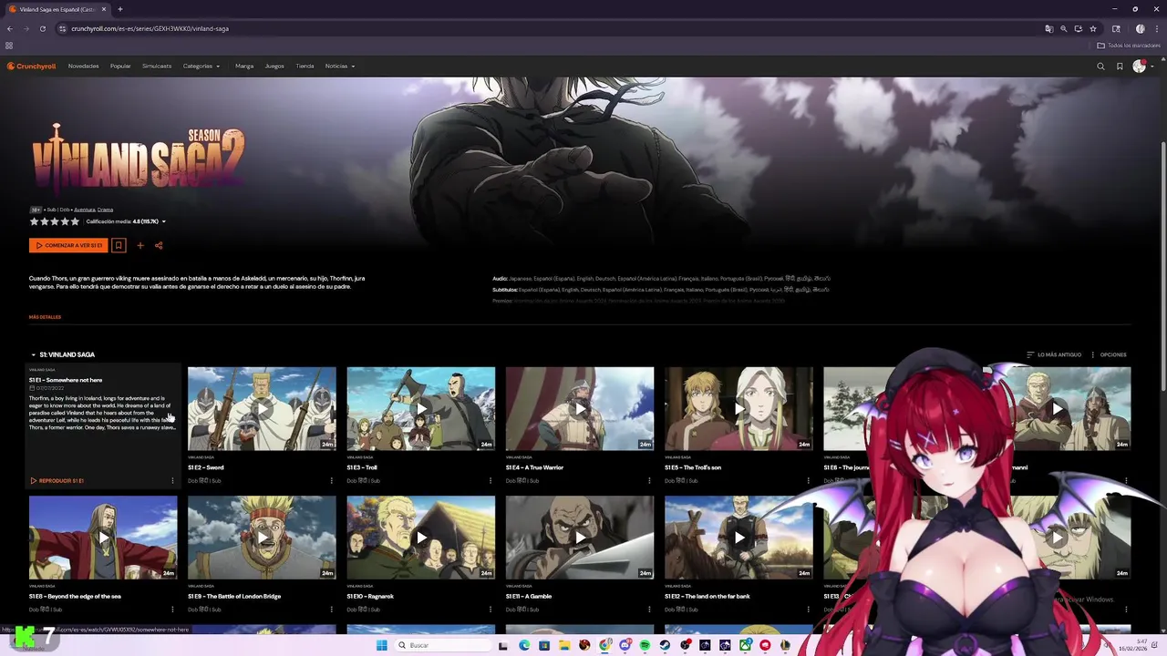This screenshot has height=656, width=1167.
Task: Open options for S1 E9 Battle of London Bridge
Action: click(x=331, y=609)
